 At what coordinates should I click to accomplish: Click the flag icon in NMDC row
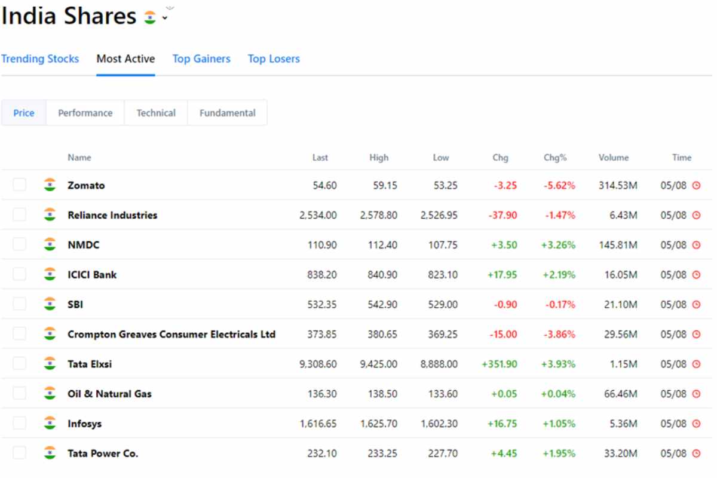click(50, 245)
